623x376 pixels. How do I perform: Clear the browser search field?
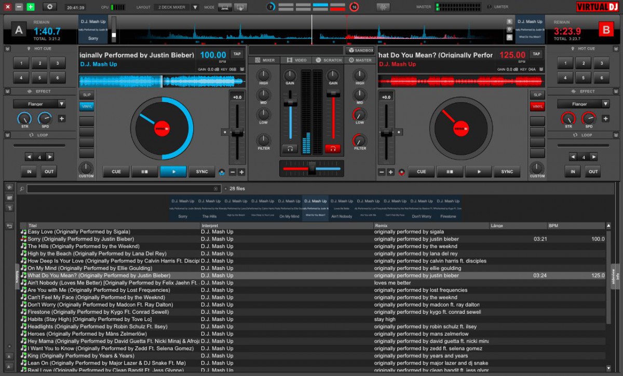point(216,189)
